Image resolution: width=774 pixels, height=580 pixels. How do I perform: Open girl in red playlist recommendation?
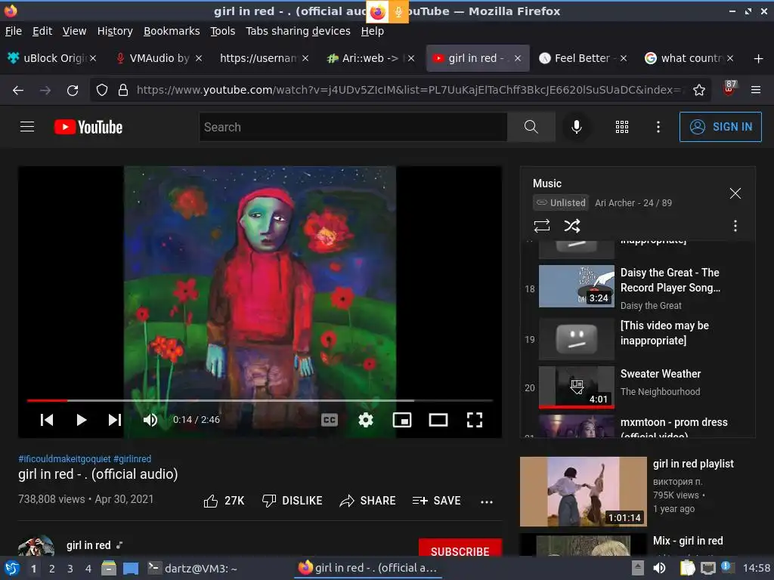pos(636,491)
